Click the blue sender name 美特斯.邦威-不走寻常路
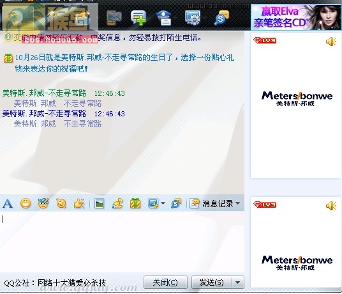Viewport: 342px width, 294px height. 44,113
